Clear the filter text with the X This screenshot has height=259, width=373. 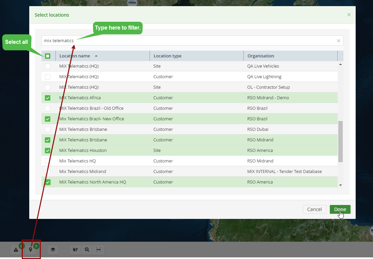coord(339,41)
